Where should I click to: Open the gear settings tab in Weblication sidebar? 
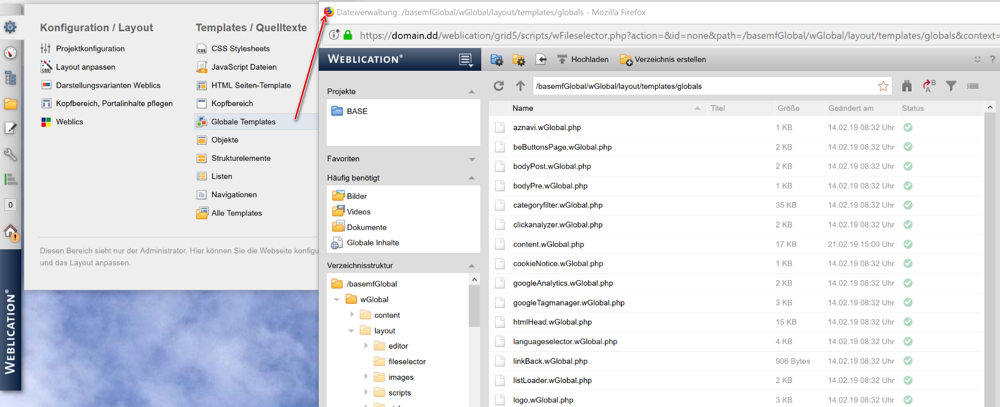tap(10, 27)
